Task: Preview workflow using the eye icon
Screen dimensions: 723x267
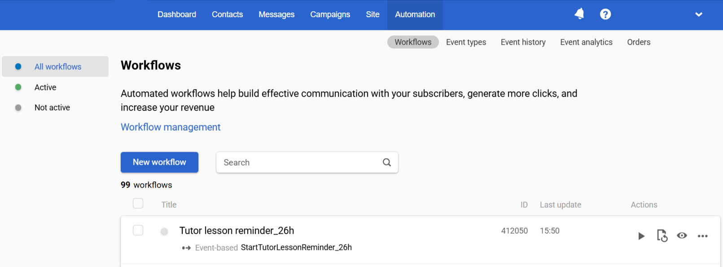Action: coord(682,236)
